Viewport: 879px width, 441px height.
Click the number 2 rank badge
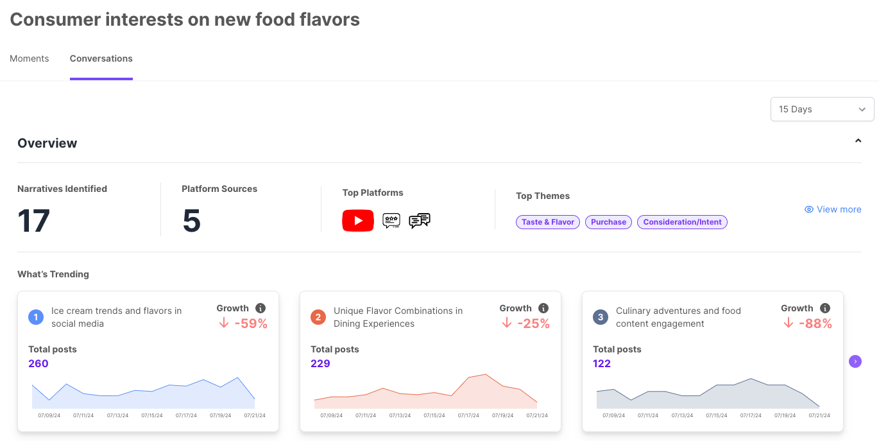(318, 317)
